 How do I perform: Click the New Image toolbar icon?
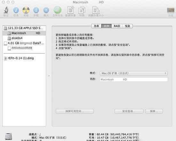point(70,10)
